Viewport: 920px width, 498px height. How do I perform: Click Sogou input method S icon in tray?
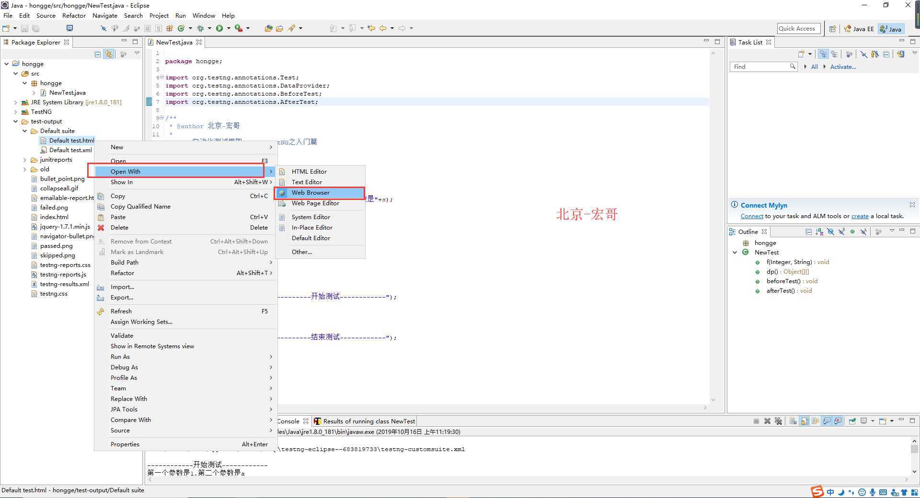point(817,492)
